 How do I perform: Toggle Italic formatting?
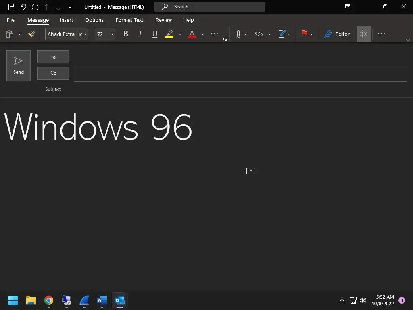[140, 34]
